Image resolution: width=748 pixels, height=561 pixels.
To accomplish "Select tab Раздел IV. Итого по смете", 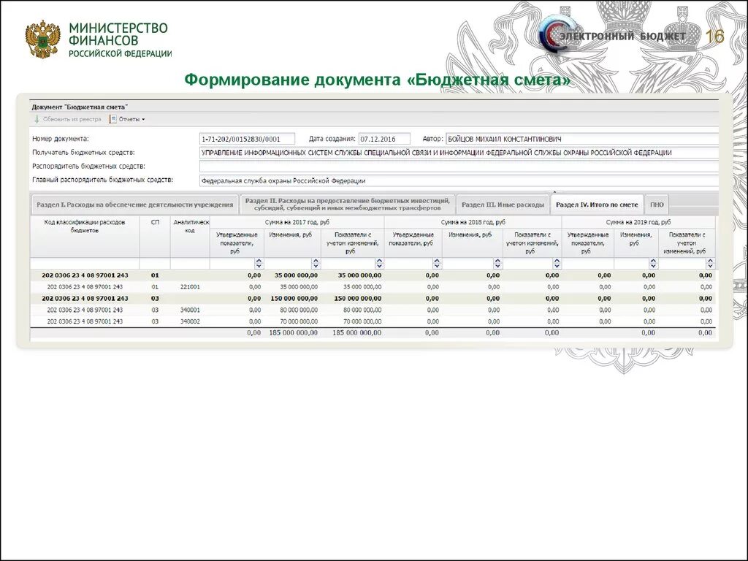I will point(597,204).
